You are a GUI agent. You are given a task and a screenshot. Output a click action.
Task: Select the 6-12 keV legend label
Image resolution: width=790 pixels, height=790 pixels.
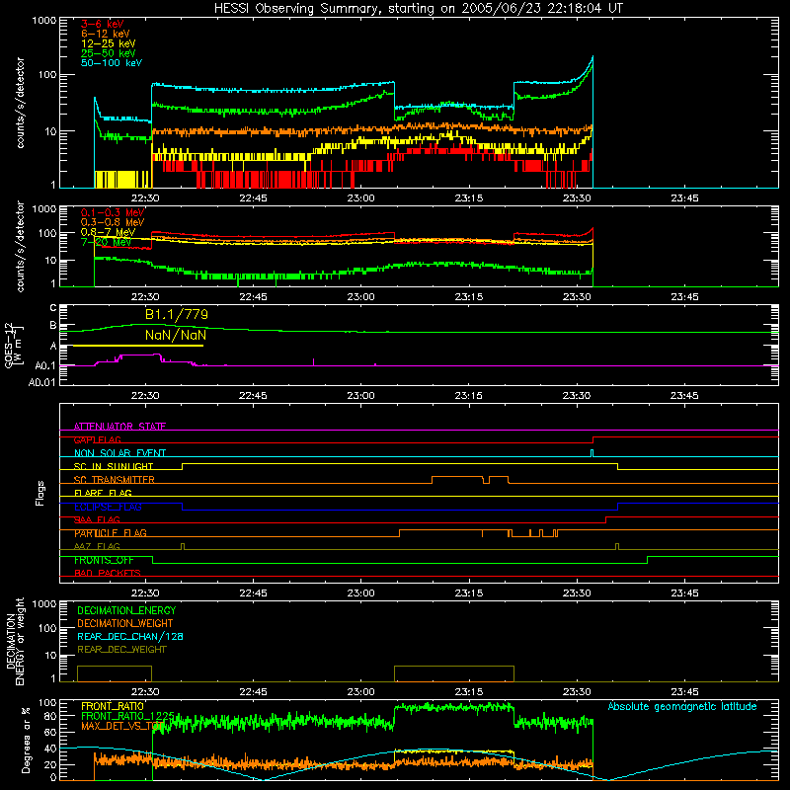[x=106, y=34]
